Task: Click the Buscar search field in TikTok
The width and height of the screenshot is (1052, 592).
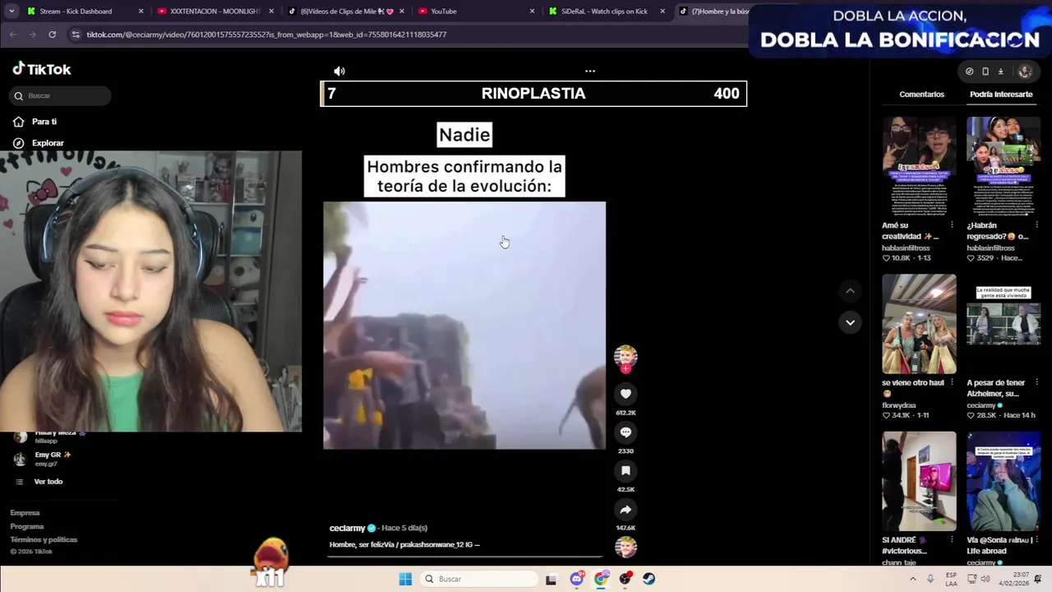Action: pos(61,95)
